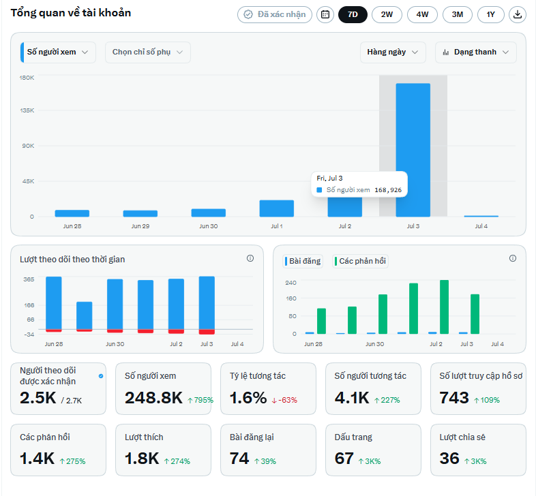Click the Fri, Jul 3 tooltip date

point(329,179)
